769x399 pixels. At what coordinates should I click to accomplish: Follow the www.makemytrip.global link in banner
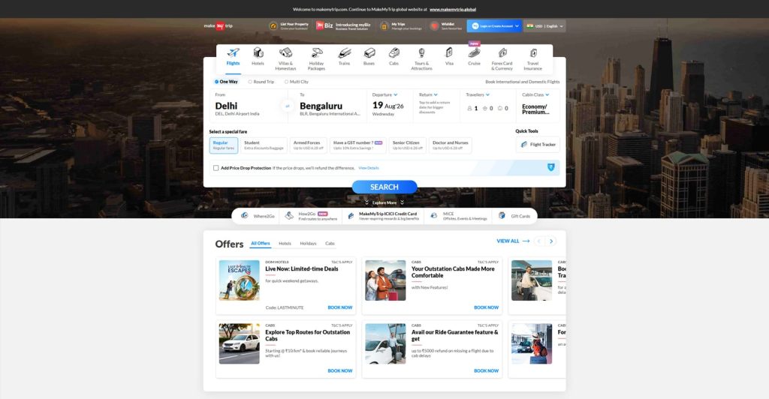(453, 9)
